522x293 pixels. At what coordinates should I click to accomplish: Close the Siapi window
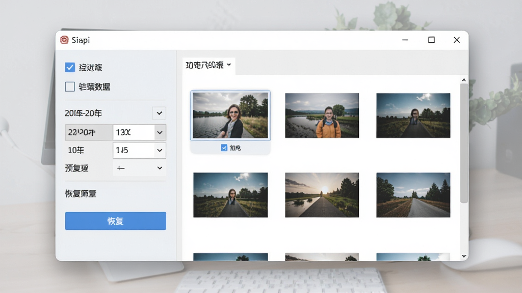[x=456, y=40]
